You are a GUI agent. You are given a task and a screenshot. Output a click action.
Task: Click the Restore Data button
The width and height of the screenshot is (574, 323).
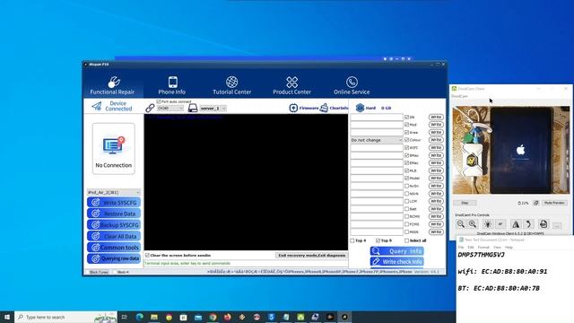click(114, 214)
